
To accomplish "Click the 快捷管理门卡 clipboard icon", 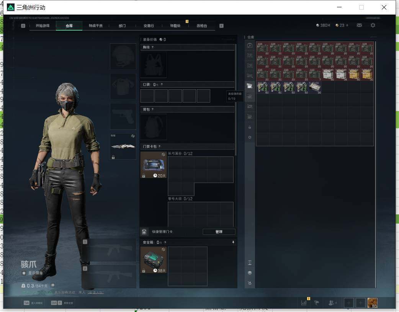I will [x=144, y=232].
